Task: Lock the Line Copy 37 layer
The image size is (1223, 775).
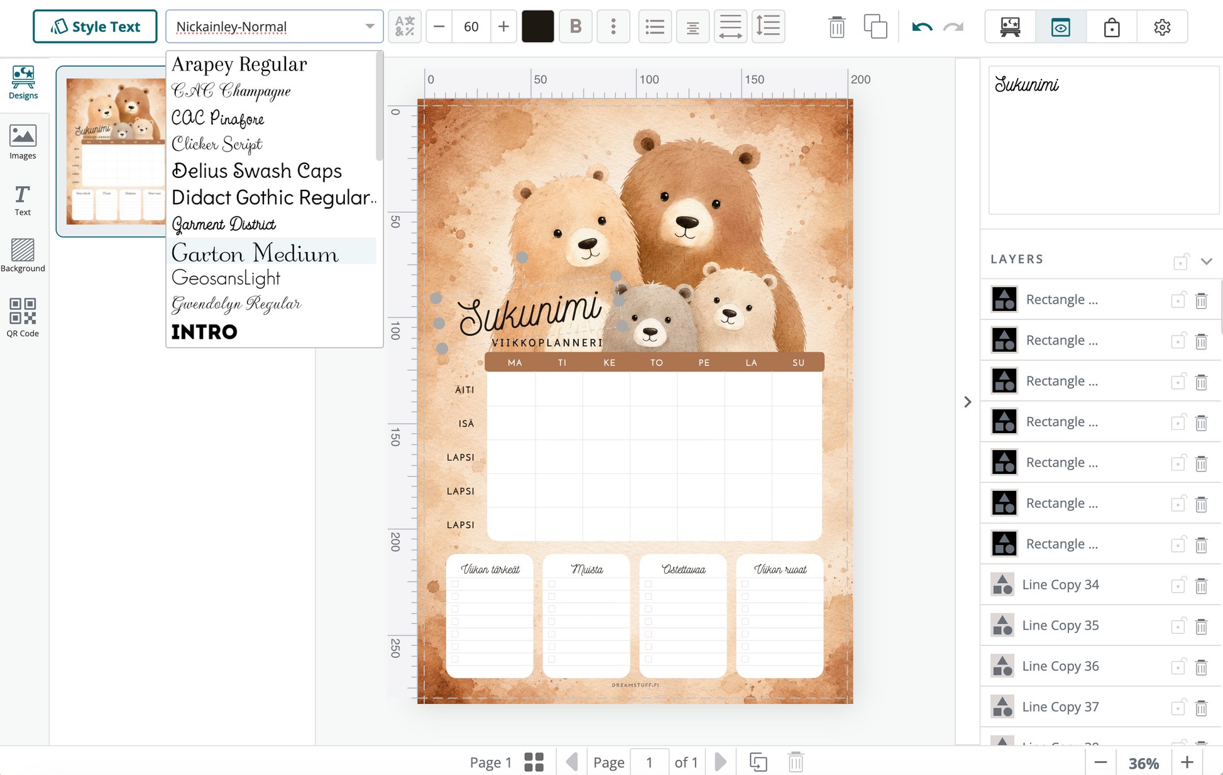Action: [x=1178, y=708]
